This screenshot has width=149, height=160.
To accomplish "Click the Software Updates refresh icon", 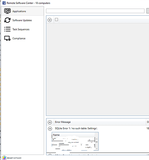I will [7, 20].
